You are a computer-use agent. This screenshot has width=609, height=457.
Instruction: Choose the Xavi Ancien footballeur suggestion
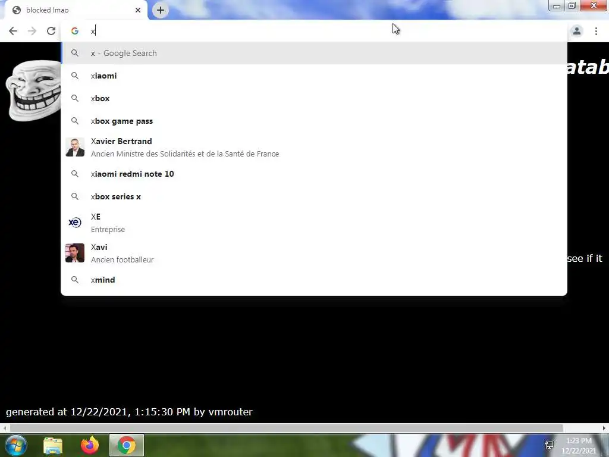click(x=314, y=253)
